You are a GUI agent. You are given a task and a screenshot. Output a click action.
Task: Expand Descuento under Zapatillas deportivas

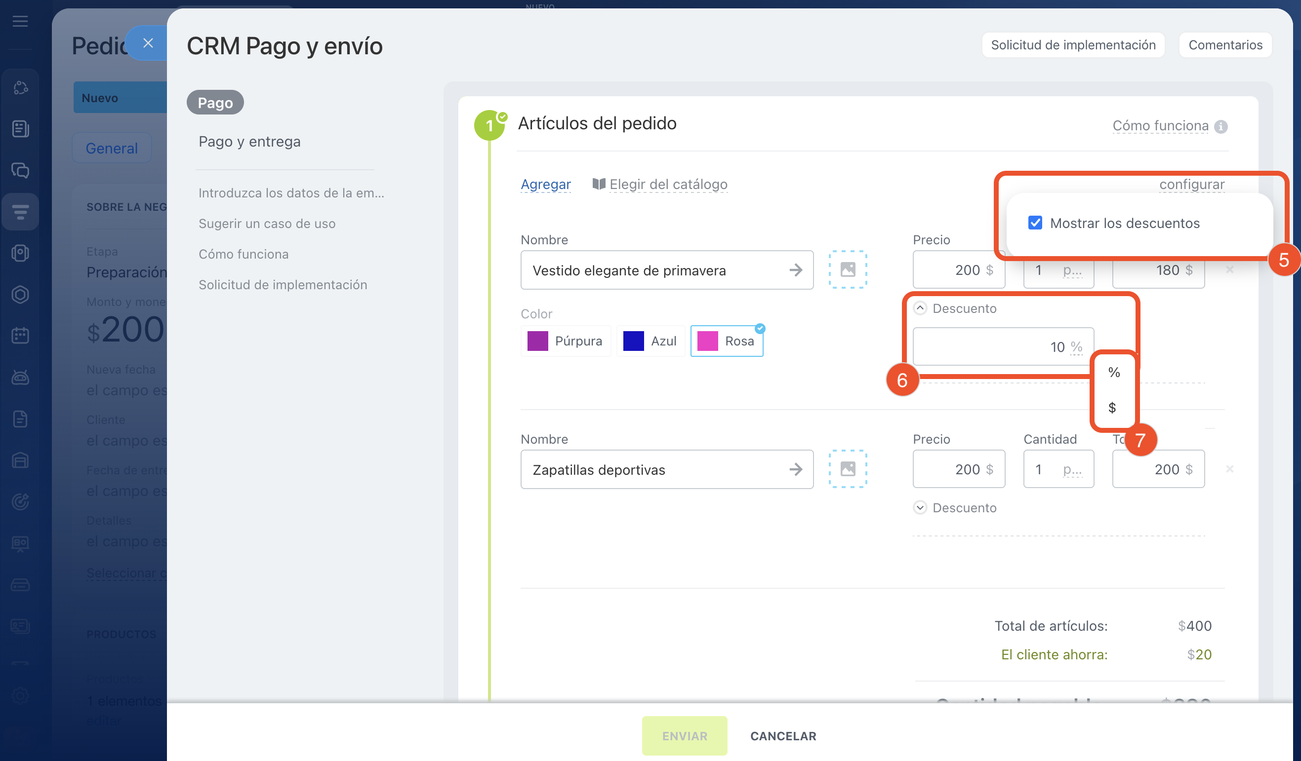click(x=920, y=508)
